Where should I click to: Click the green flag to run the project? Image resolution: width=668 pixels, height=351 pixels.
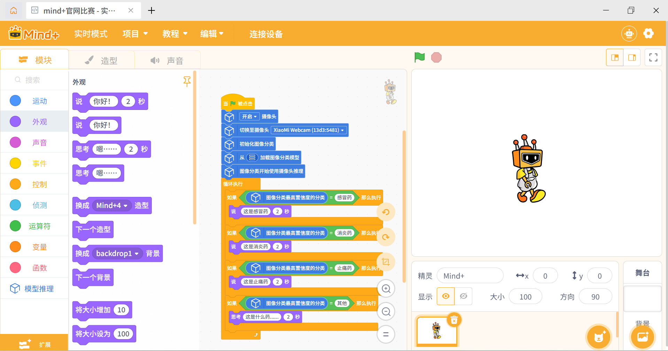[x=419, y=57]
